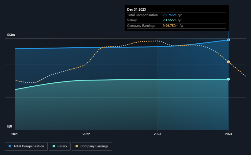Toggle the Salary legend button

60,146
